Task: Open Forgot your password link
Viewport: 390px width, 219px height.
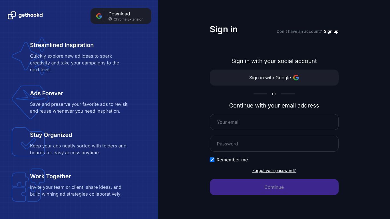Action: click(274, 171)
